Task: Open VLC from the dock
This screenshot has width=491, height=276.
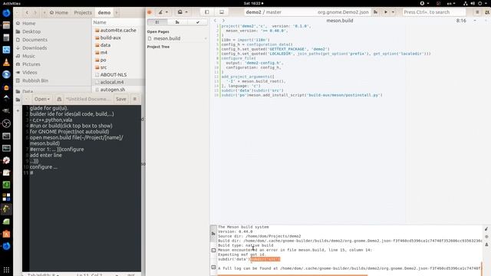Action: pyautogui.click(x=6, y=62)
